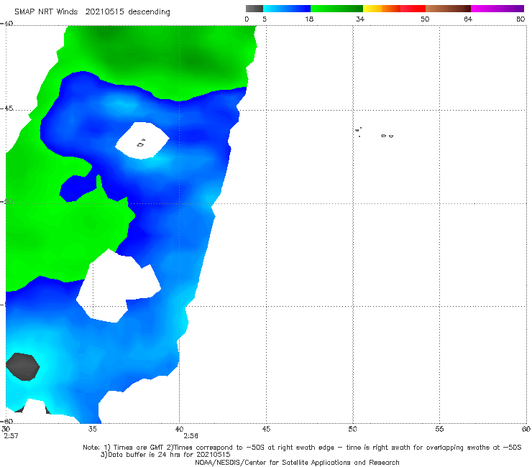
Task: Select the green 18–34 color bar segment
Action: click(x=336, y=9)
